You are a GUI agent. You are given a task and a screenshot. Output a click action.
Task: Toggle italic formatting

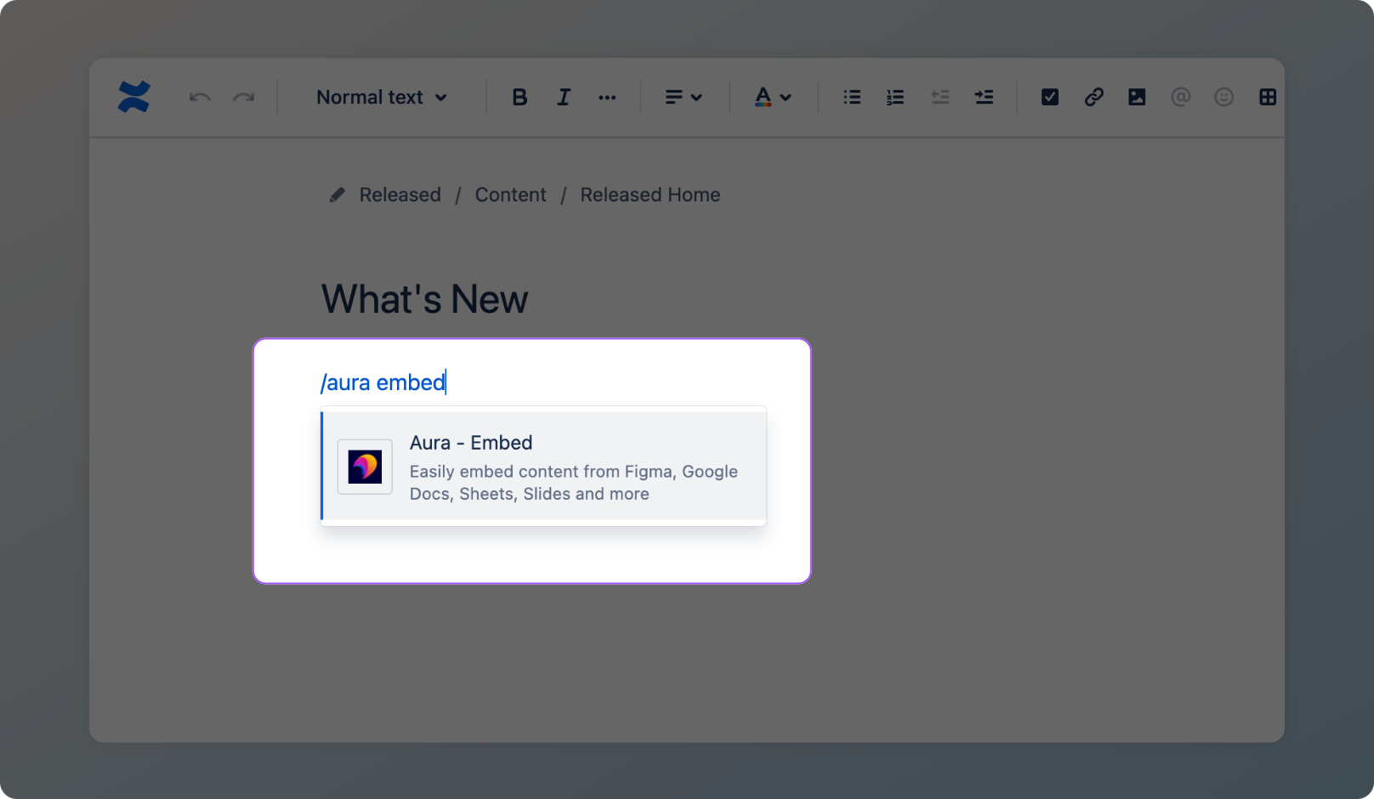(564, 98)
